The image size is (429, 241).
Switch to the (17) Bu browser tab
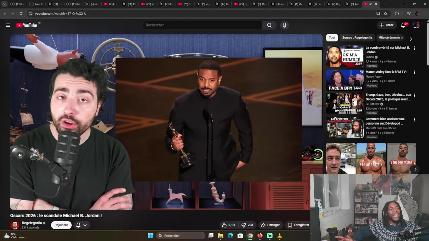[x=221, y=4]
